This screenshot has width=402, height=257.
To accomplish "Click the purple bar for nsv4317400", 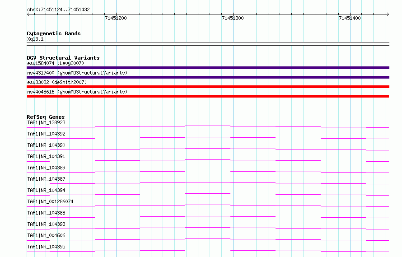I will (x=208, y=77).
